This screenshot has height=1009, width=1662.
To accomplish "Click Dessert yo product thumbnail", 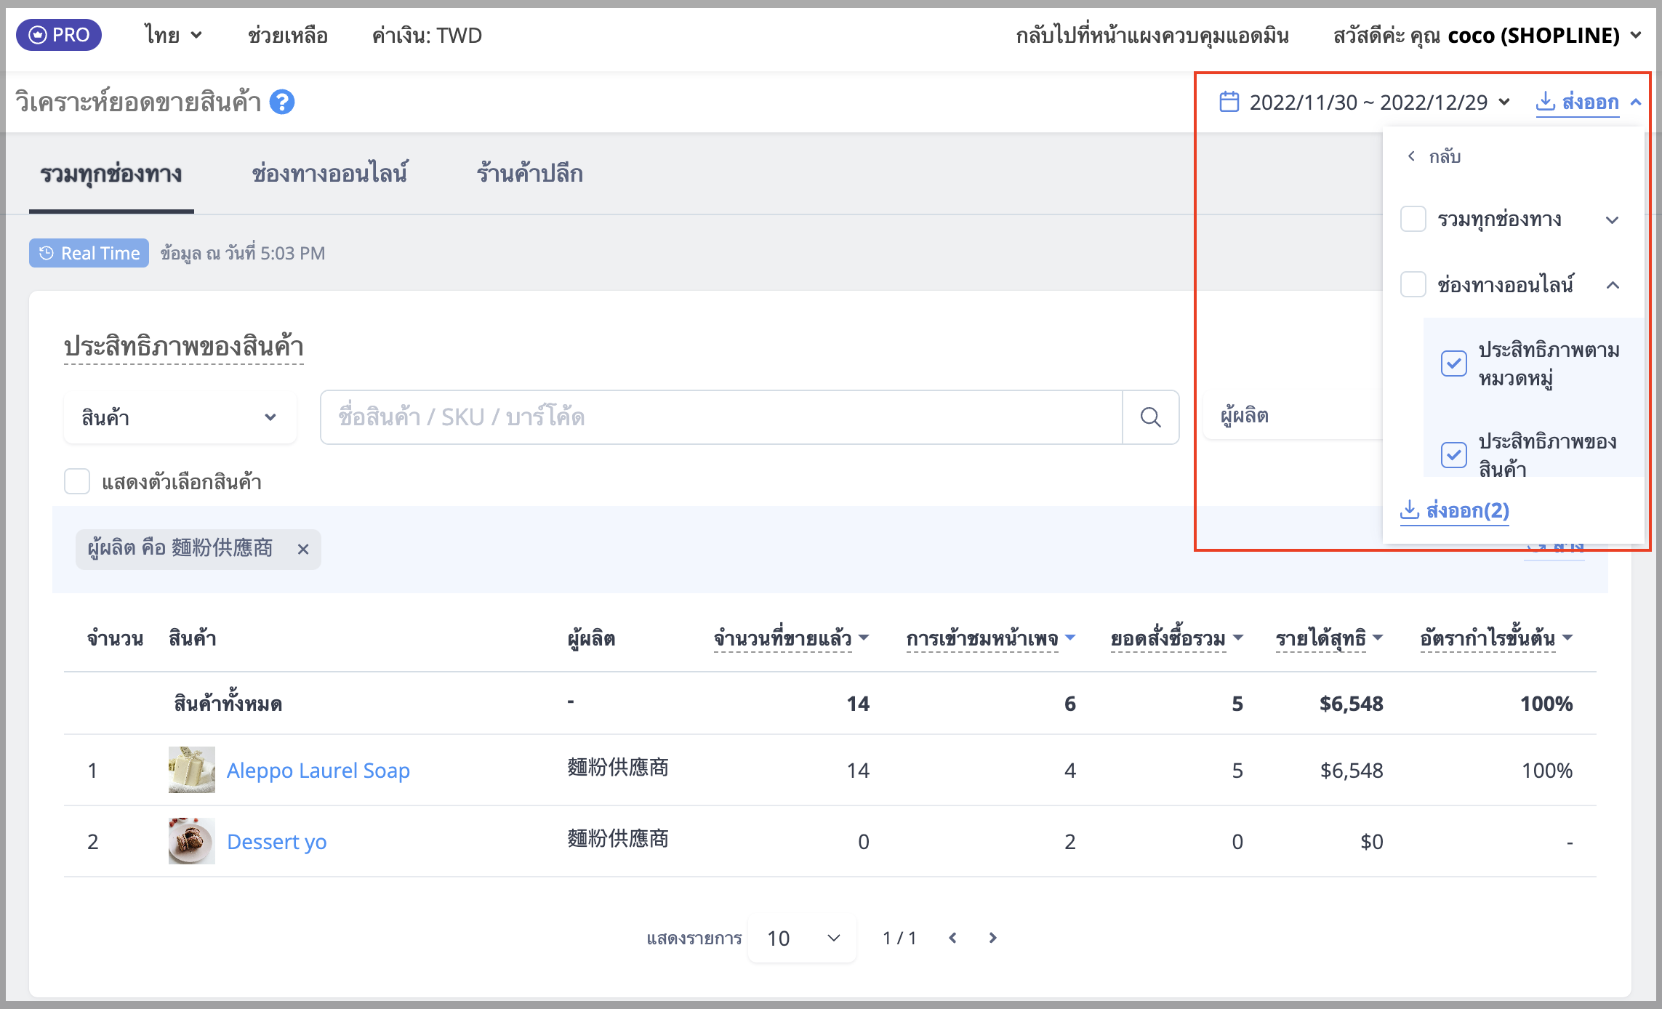I will (x=192, y=841).
